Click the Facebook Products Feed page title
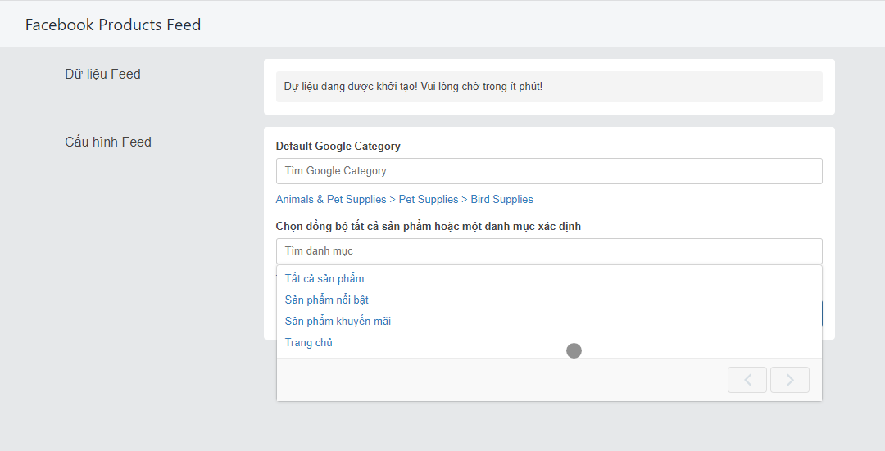The width and height of the screenshot is (885, 451). (x=113, y=25)
